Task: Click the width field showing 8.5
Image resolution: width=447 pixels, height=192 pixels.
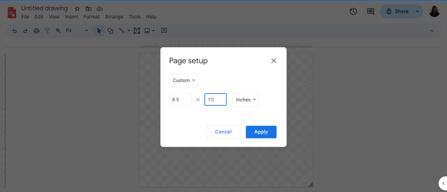Action: [x=180, y=100]
